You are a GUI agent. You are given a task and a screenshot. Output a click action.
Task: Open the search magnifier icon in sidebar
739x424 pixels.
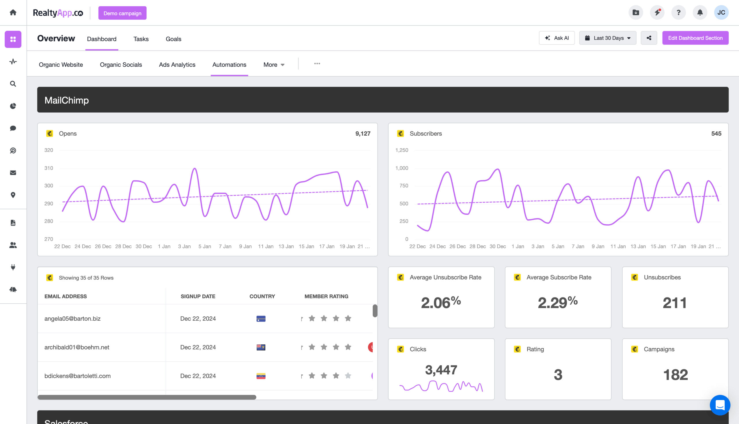pyautogui.click(x=13, y=84)
